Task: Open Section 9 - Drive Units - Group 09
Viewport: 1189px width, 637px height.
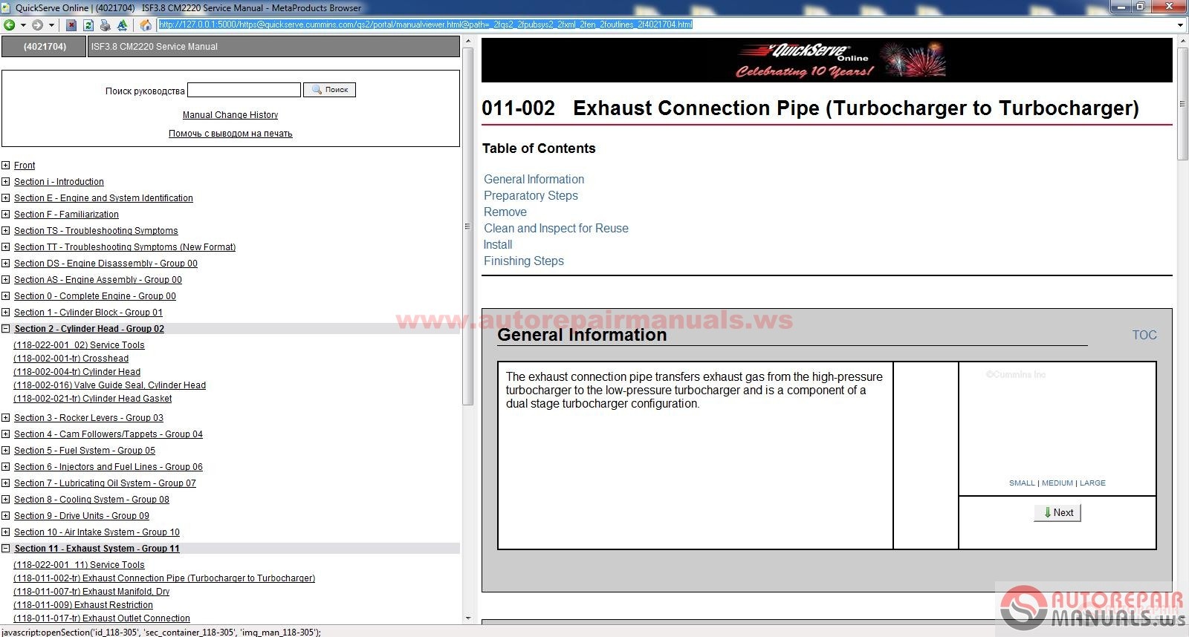Action: (82, 516)
